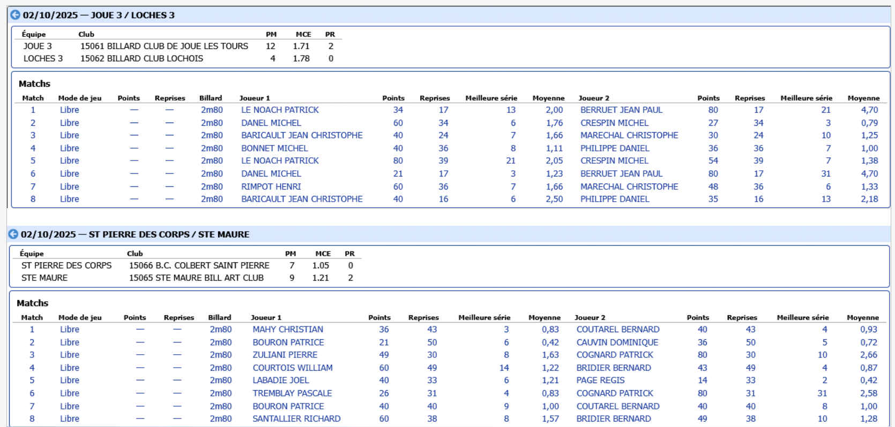This screenshot has height=427, width=895.
Task: Click SANTALLIER RICHARD's name
Action: click(x=296, y=419)
